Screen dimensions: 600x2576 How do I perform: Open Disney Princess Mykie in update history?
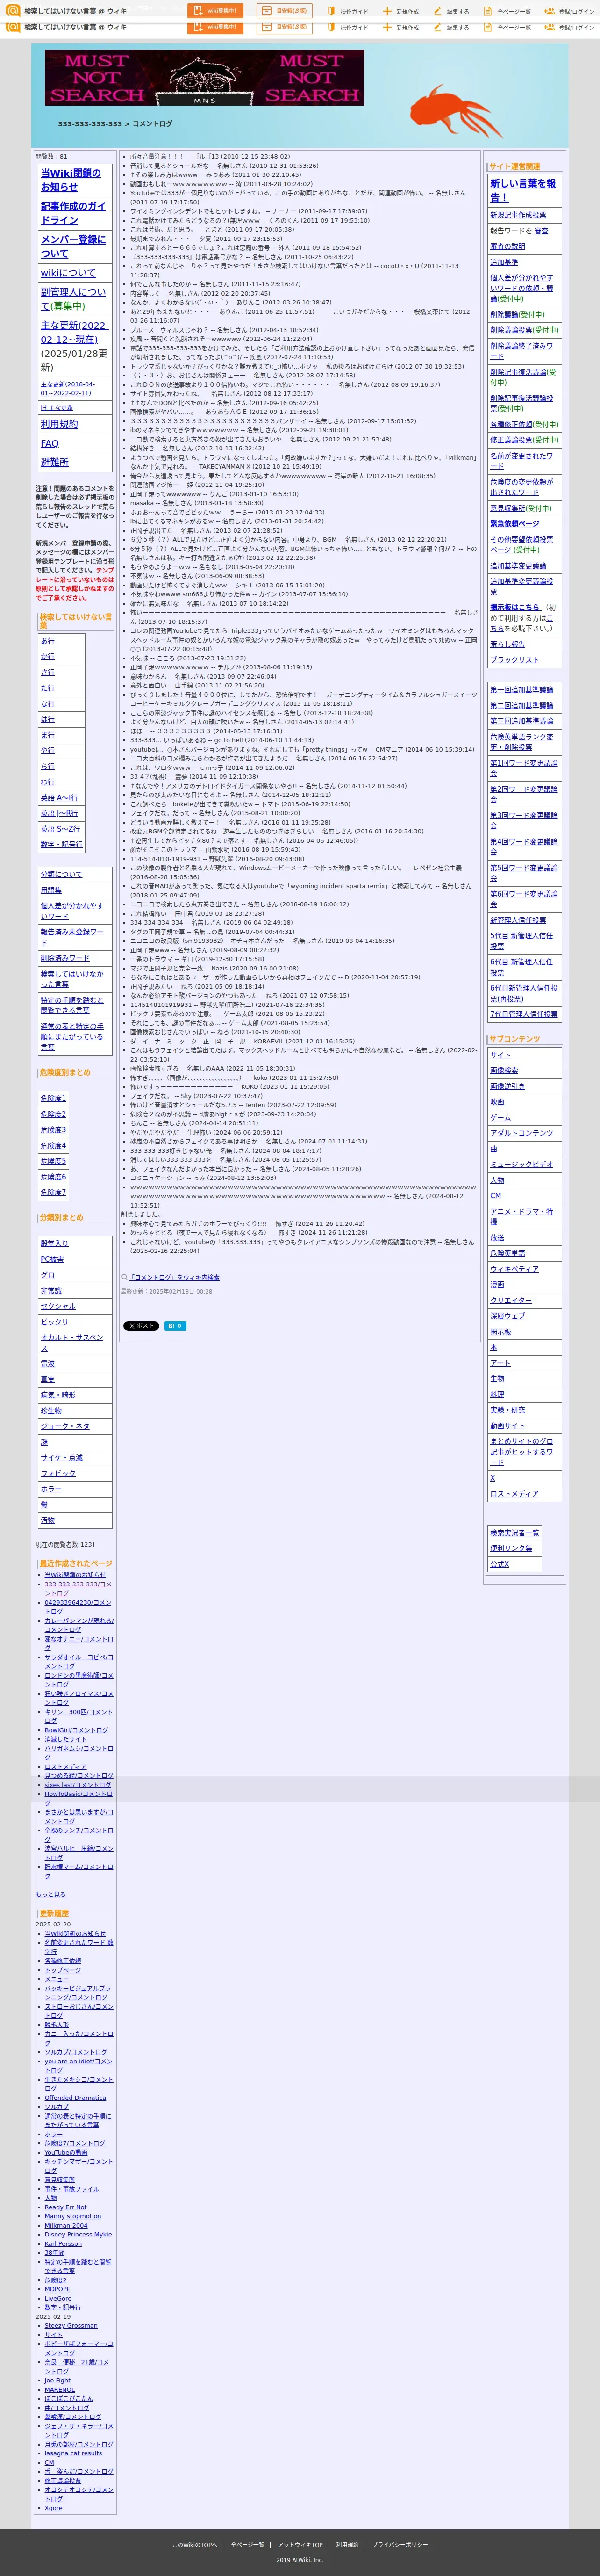[78, 2234]
